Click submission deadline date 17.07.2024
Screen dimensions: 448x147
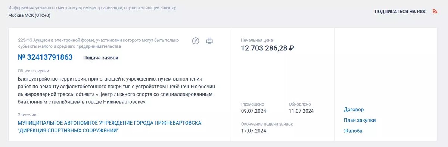point(253,131)
